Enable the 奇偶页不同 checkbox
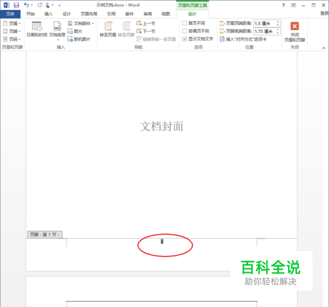Viewport: 329px width, 307px height. click(184, 31)
